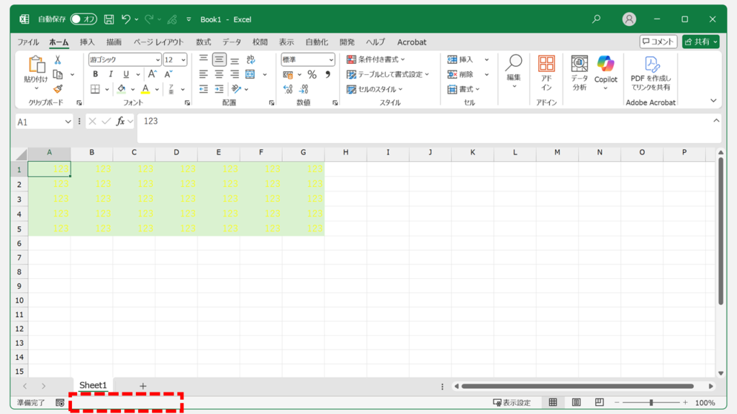Click the アドイン add-ins icon
The width and height of the screenshot is (737, 414).
click(546, 73)
